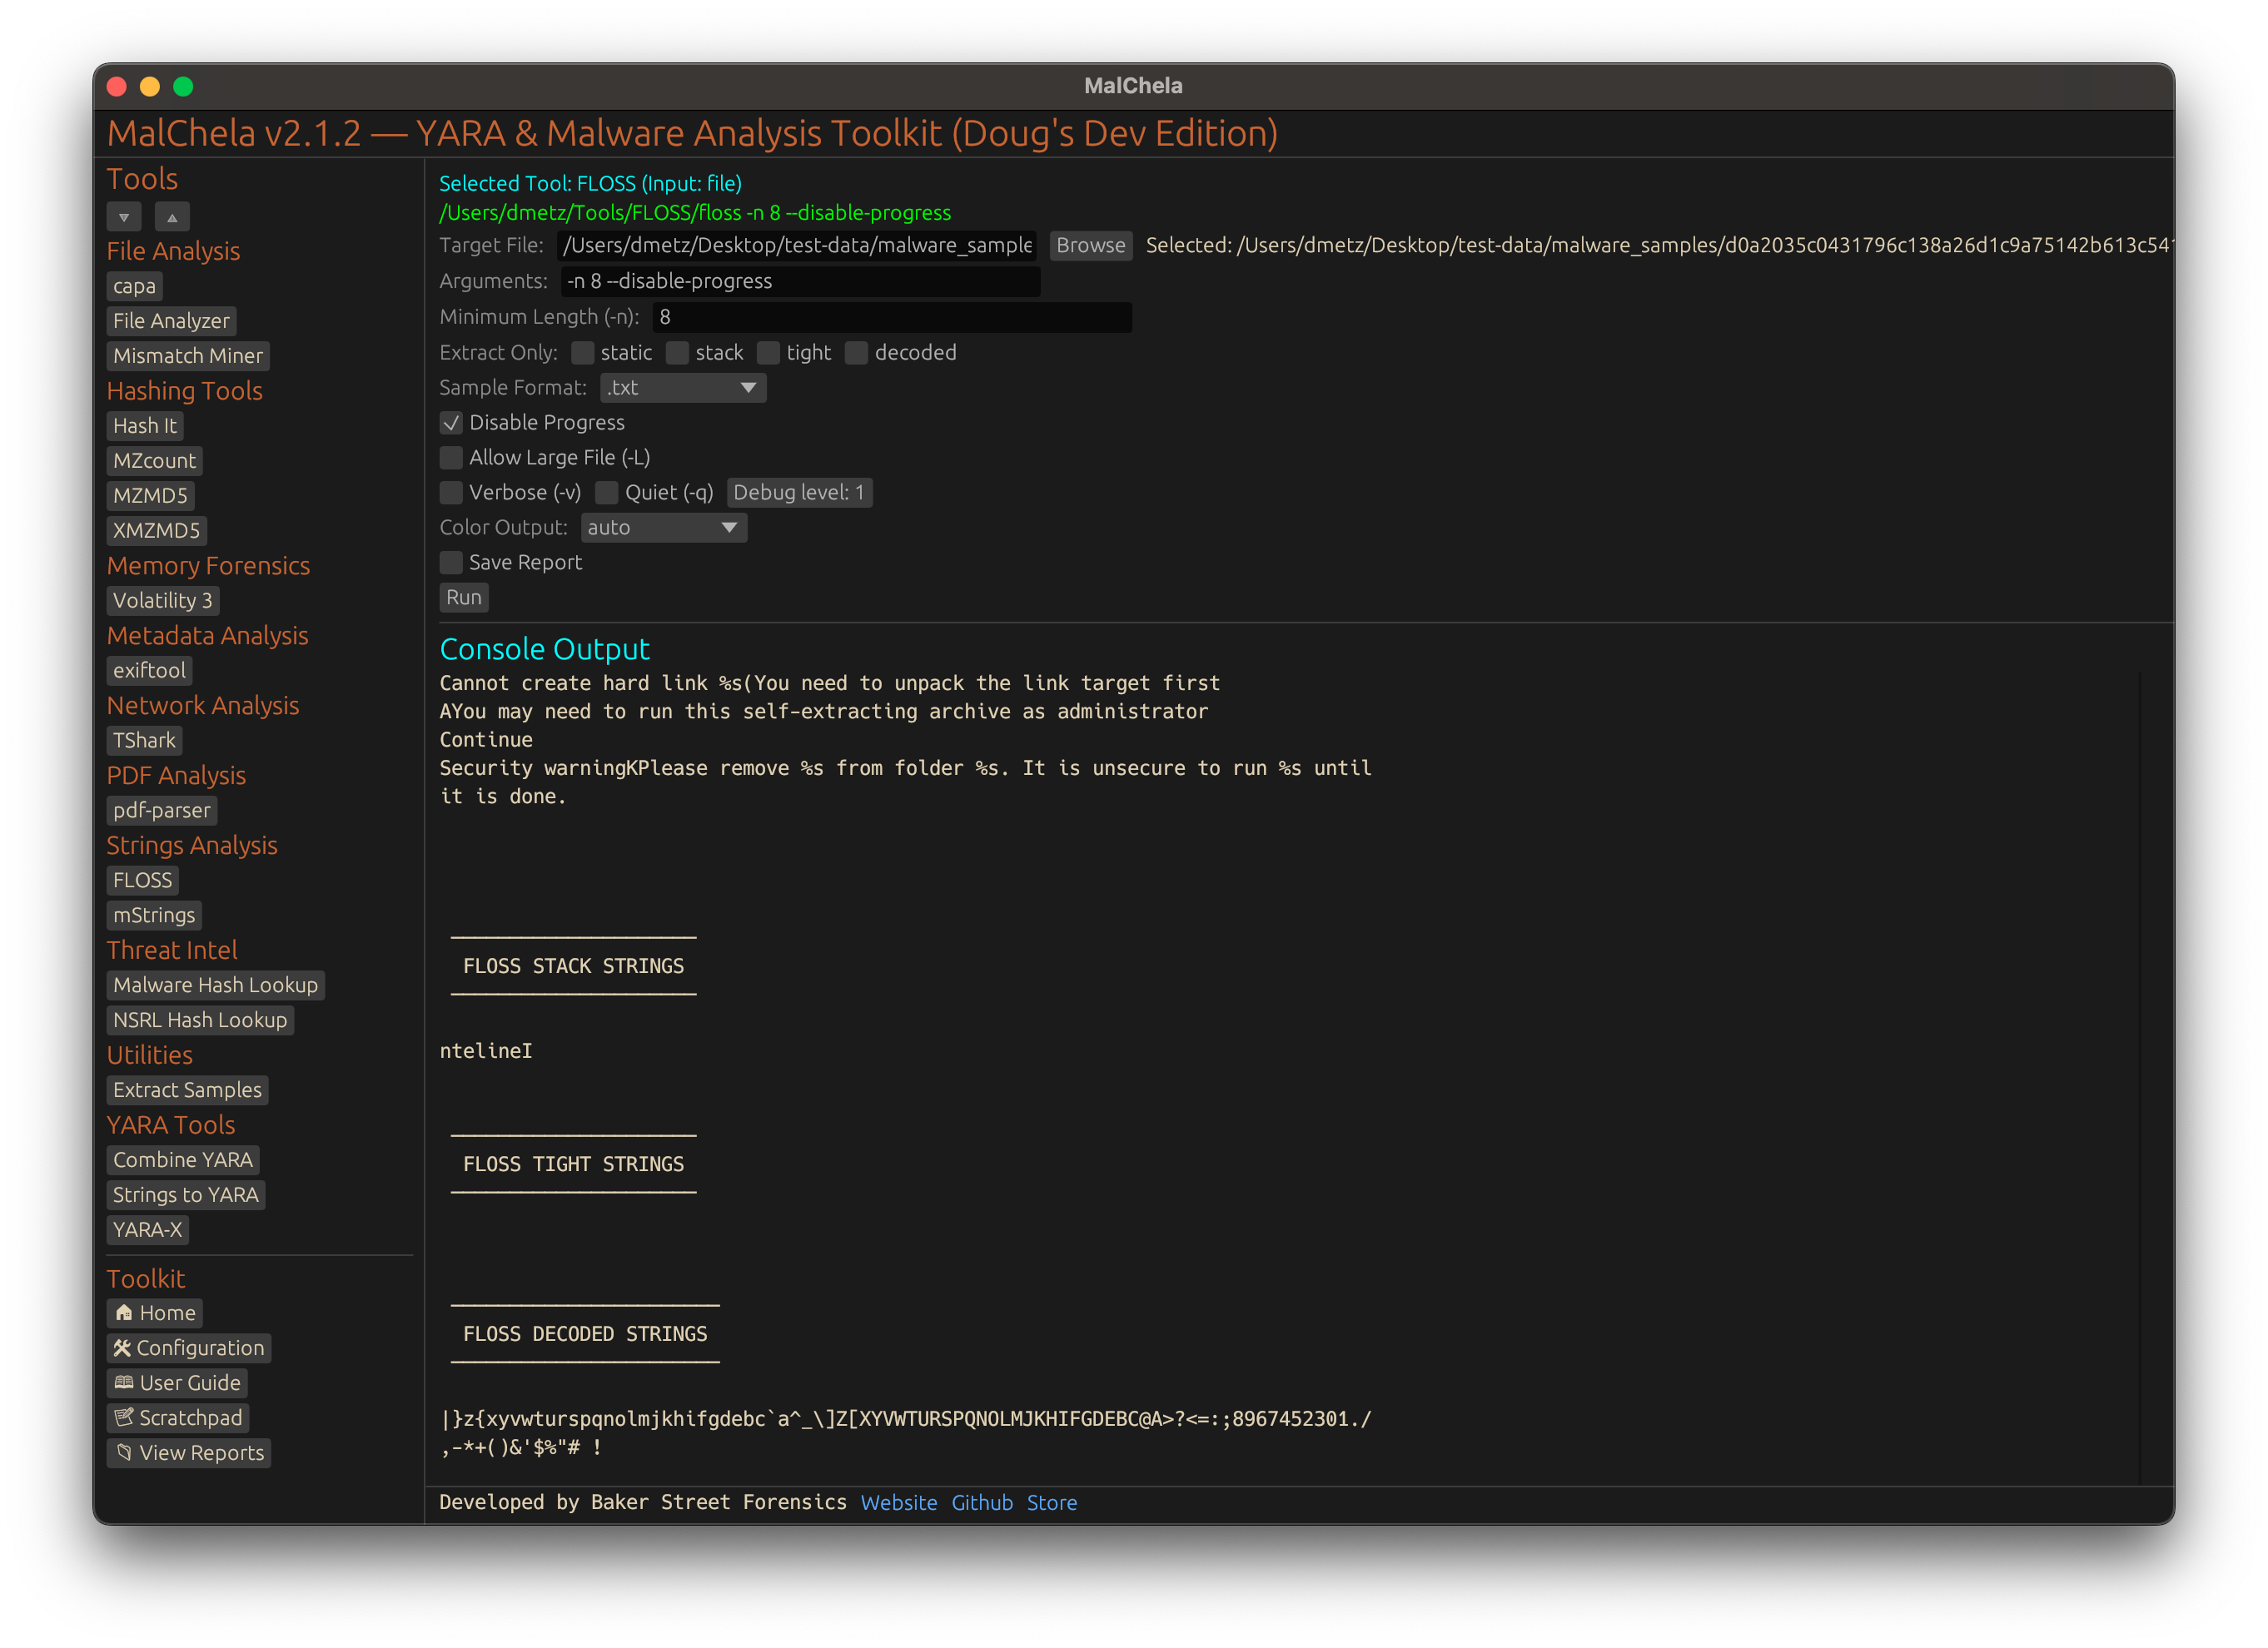
Task: Focus Minimum Length (-n) field
Action: [x=893, y=318]
